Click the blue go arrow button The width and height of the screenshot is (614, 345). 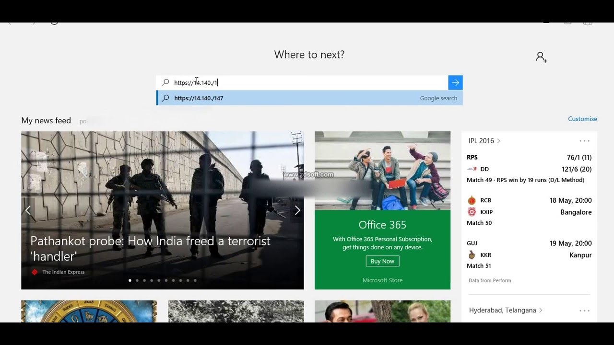(x=455, y=82)
